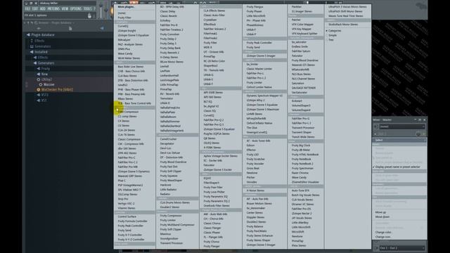Click Change color in Mixer slot menu

click(x=383, y=233)
